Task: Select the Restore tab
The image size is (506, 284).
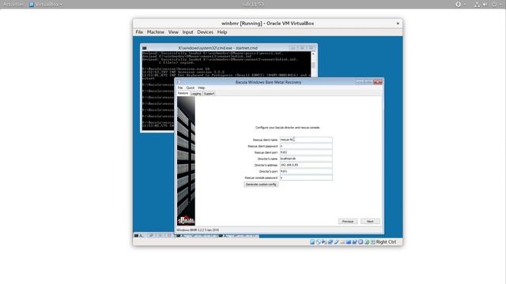Action: click(x=183, y=93)
